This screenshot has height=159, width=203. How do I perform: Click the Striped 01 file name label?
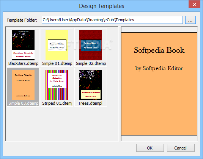[x=57, y=103]
